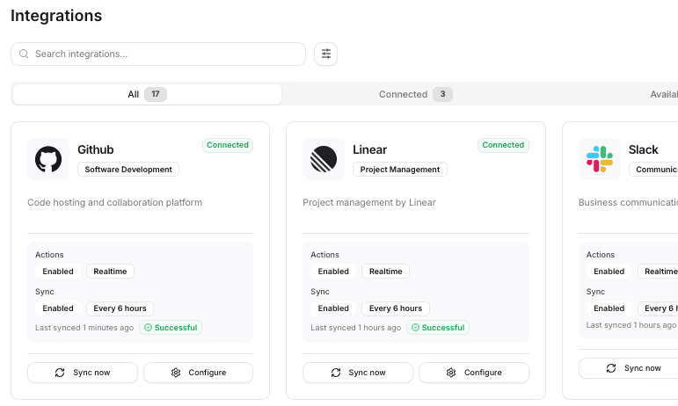Sync Slack now
The height and width of the screenshot is (406, 678).
(x=628, y=368)
